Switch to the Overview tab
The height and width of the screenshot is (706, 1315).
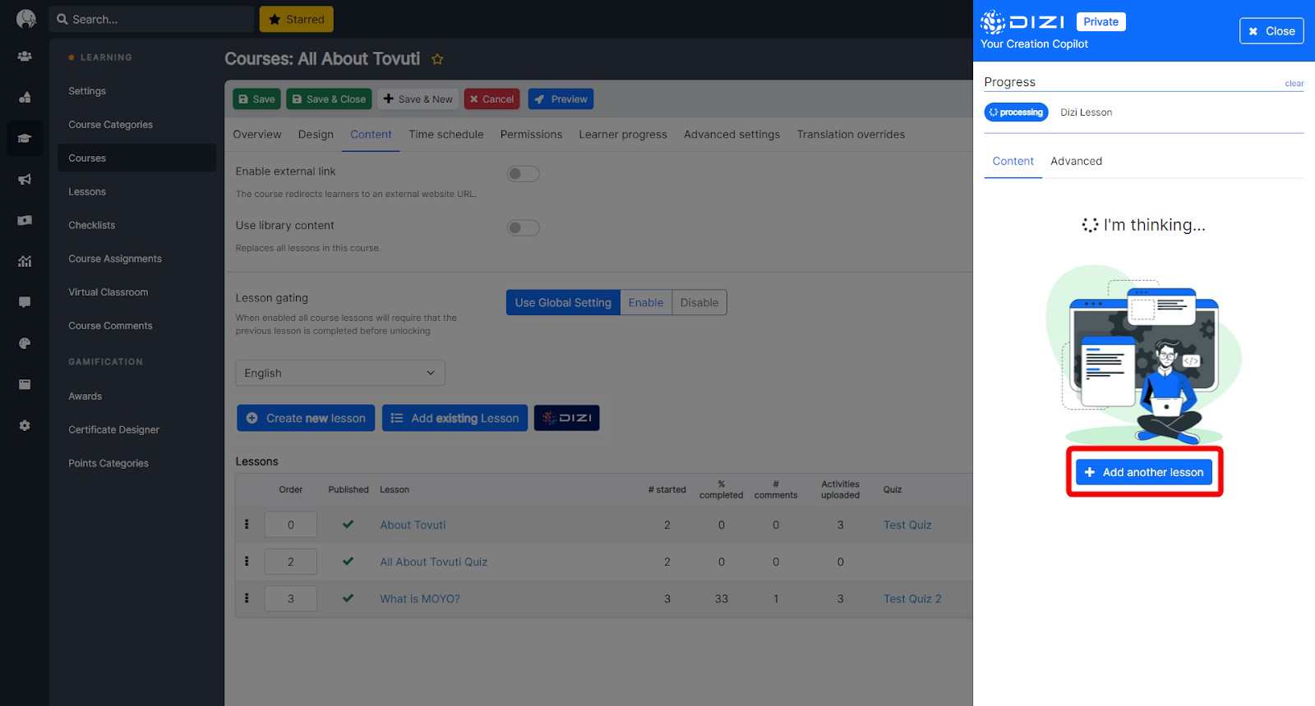click(257, 135)
